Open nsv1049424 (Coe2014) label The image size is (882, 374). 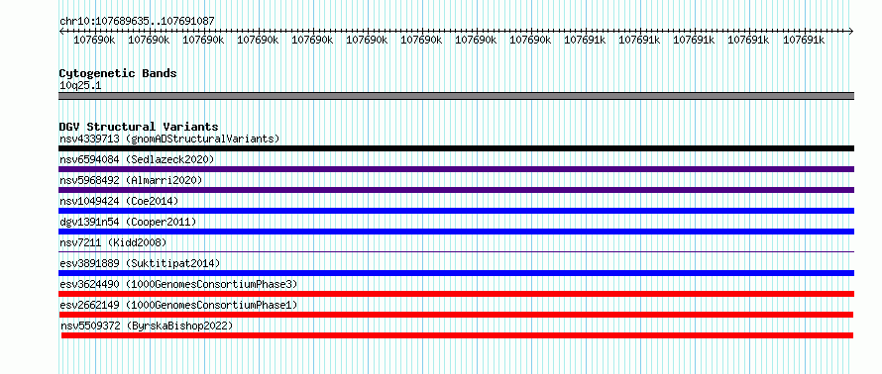[x=119, y=201]
